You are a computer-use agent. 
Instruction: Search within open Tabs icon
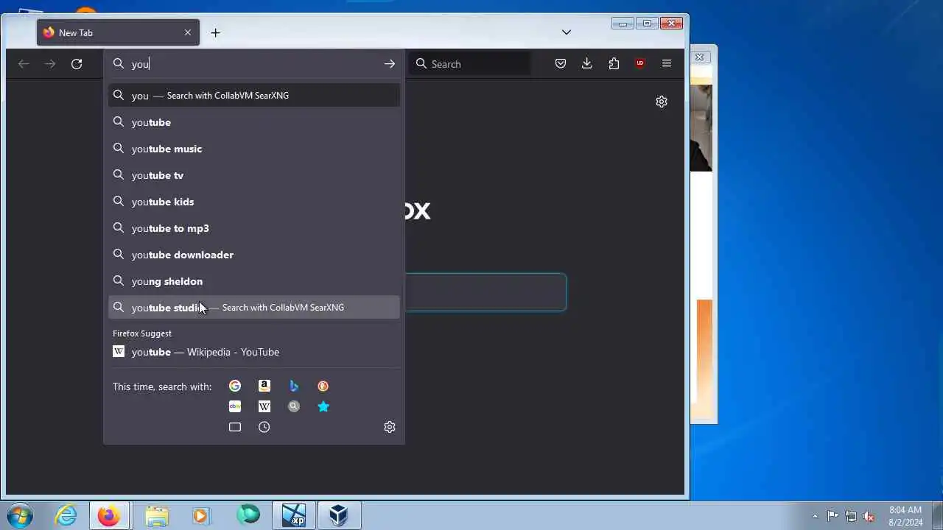click(235, 427)
